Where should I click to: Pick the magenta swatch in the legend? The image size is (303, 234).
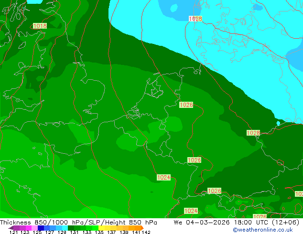coord(29,228)
